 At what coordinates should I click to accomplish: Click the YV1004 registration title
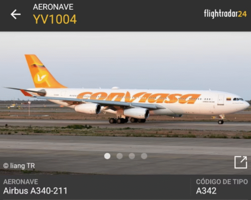tap(55, 19)
